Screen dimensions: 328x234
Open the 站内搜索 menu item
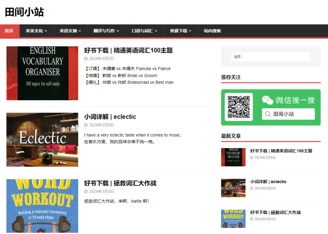(x=212, y=31)
